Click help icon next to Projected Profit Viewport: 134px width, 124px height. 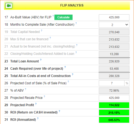(x=36, y=104)
